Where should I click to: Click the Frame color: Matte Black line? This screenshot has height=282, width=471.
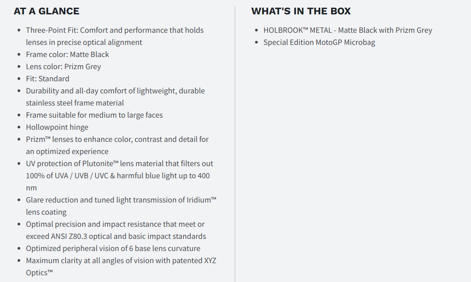[x=67, y=54]
